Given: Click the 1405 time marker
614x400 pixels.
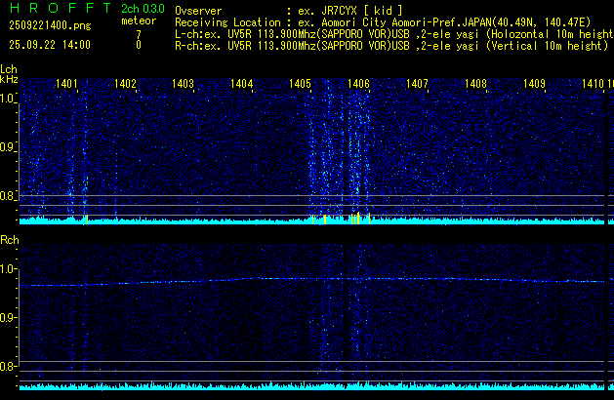Looking at the screenshot, I should click(x=301, y=84).
